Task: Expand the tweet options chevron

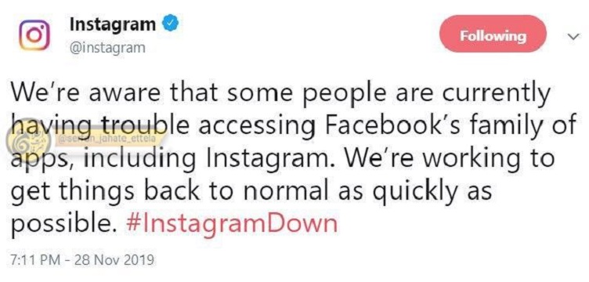Action: coord(572,37)
